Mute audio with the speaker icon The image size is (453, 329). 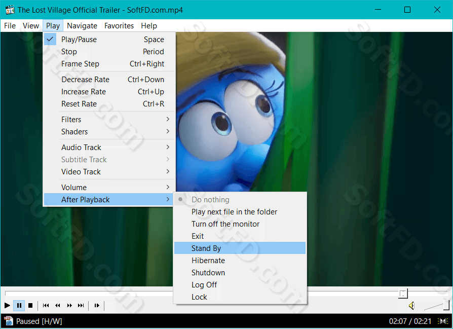coord(412,305)
